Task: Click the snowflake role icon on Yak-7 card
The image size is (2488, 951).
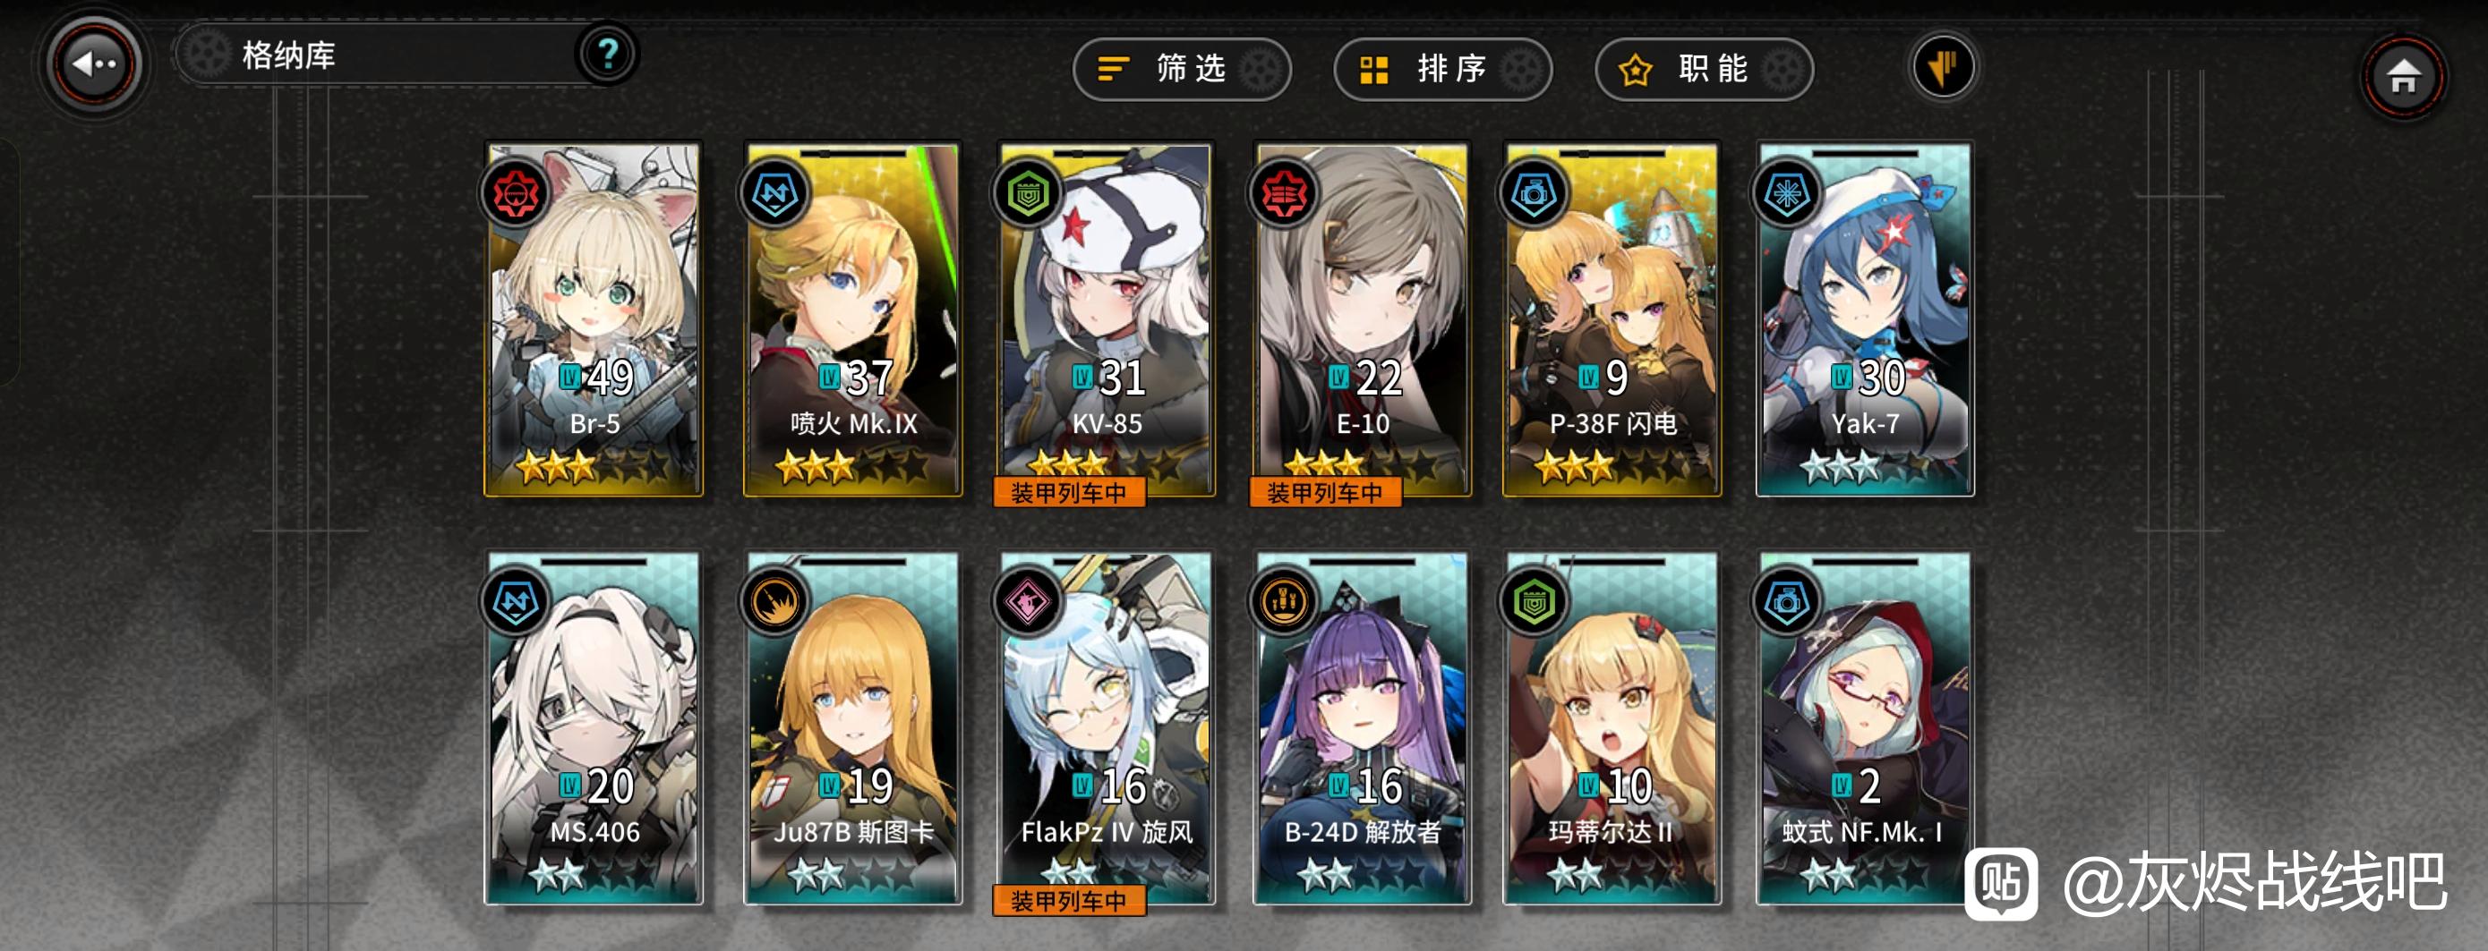Action: click(1787, 193)
